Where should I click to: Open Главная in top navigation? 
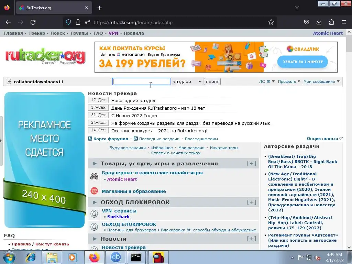click(13, 33)
